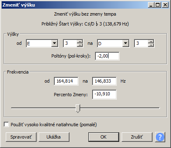Expand the 'od' pitch dropdown showing E
The width and height of the screenshot is (171, 148).
pos(55,43)
